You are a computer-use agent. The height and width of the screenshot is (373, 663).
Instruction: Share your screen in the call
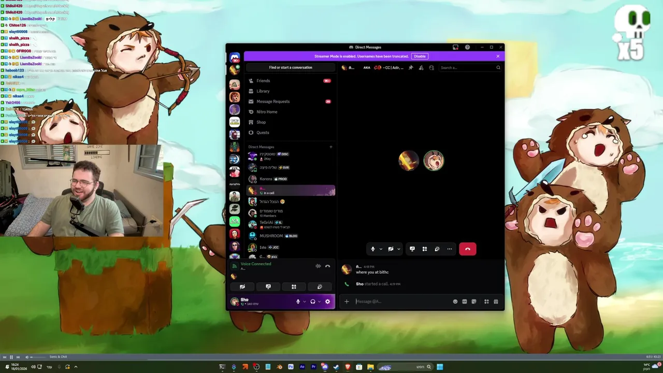point(412,249)
